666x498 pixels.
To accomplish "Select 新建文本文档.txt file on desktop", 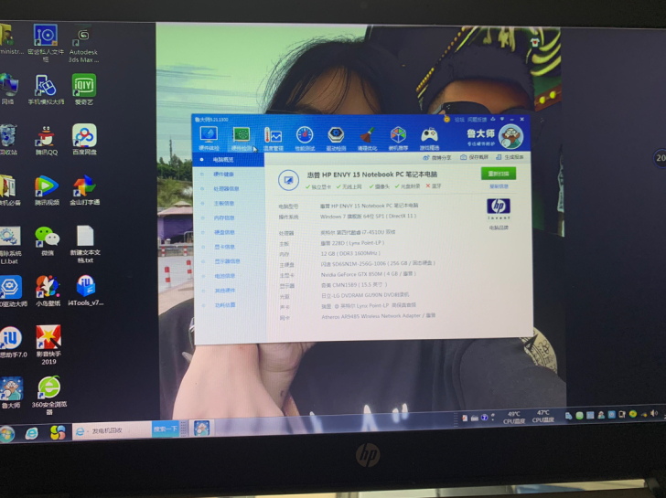I will [x=85, y=244].
